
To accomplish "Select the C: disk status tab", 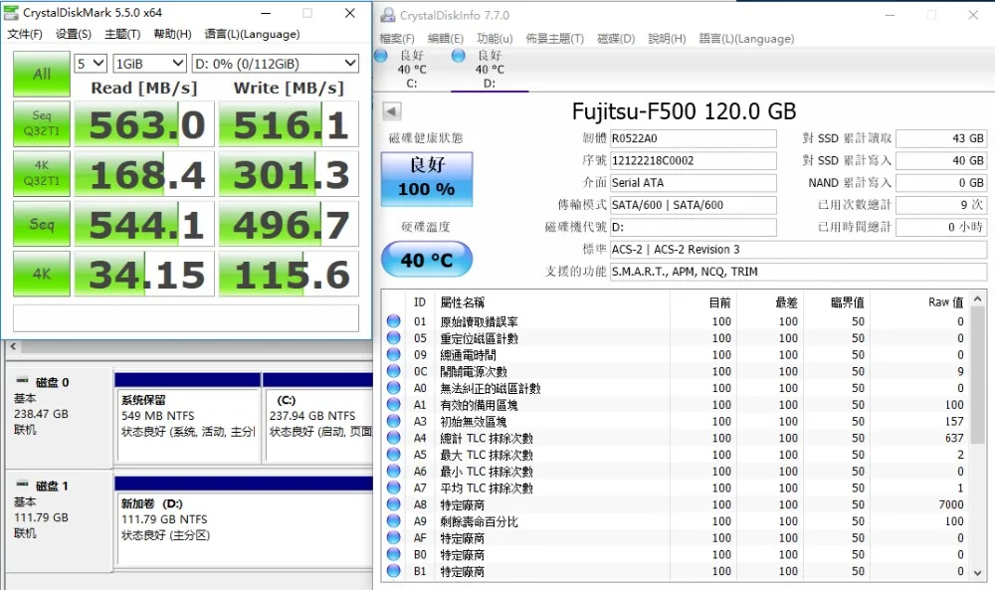I will coord(412,70).
